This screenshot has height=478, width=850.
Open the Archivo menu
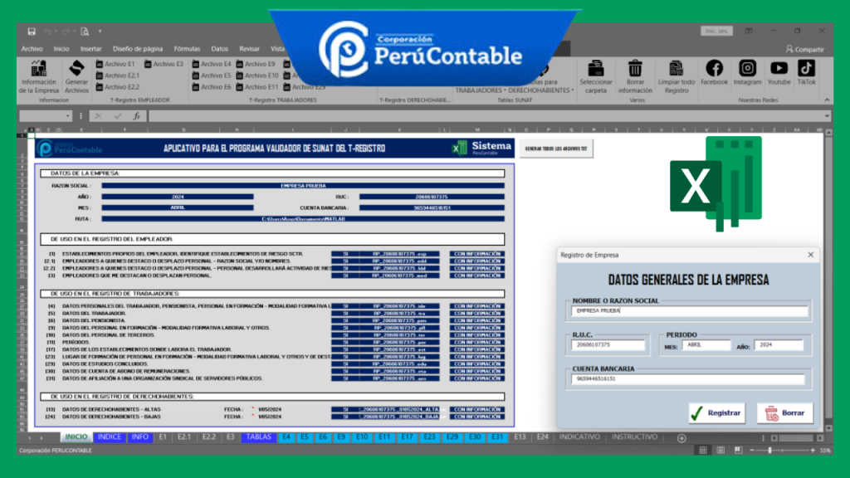[32, 49]
